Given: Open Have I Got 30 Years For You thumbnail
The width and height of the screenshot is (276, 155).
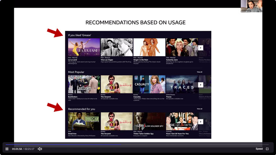Looking at the screenshot, I should pyautogui.click(x=182, y=121).
